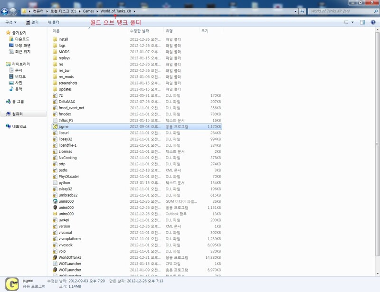Viewport: 380px width, 292px height.
Task: Select the DeltaMAX file name
Action: click(66, 102)
